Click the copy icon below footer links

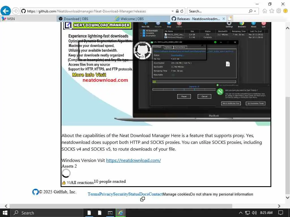pyautogui.click(x=143, y=199)
